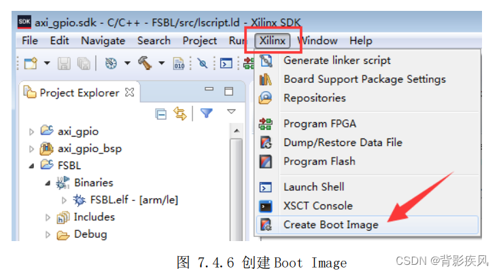Image resolution: width=499 pixels, height=273 pixels.
Task: Open the Window menu
Action: [317, 41]
